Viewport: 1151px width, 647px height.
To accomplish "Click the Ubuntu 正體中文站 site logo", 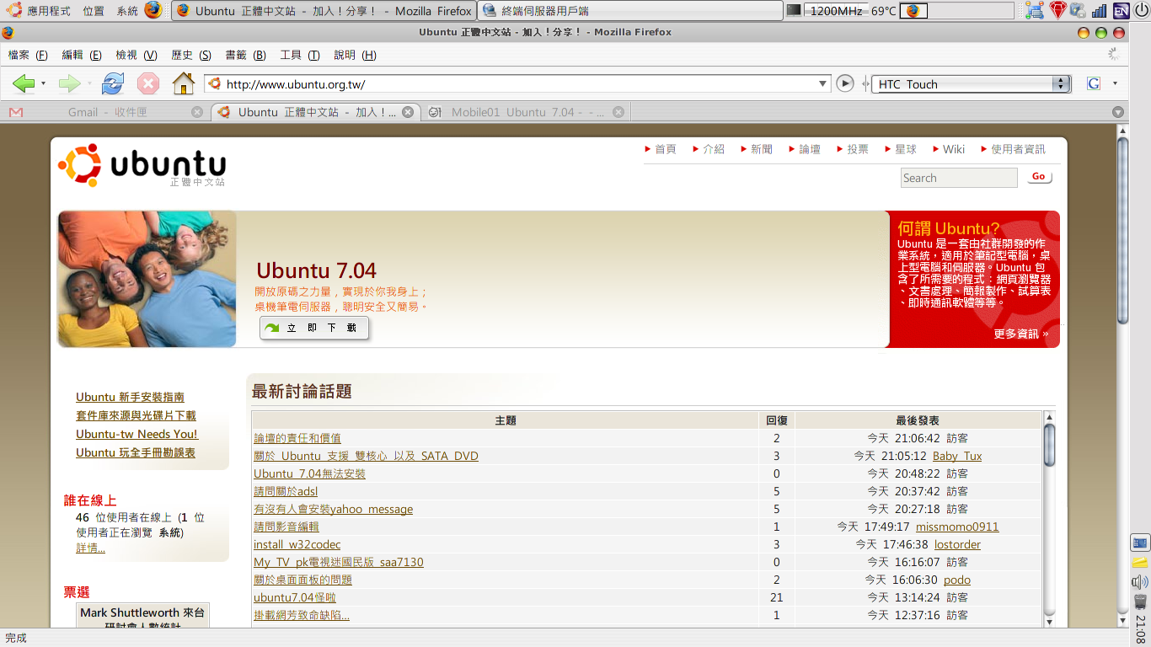I will click(x=142, y=165).
